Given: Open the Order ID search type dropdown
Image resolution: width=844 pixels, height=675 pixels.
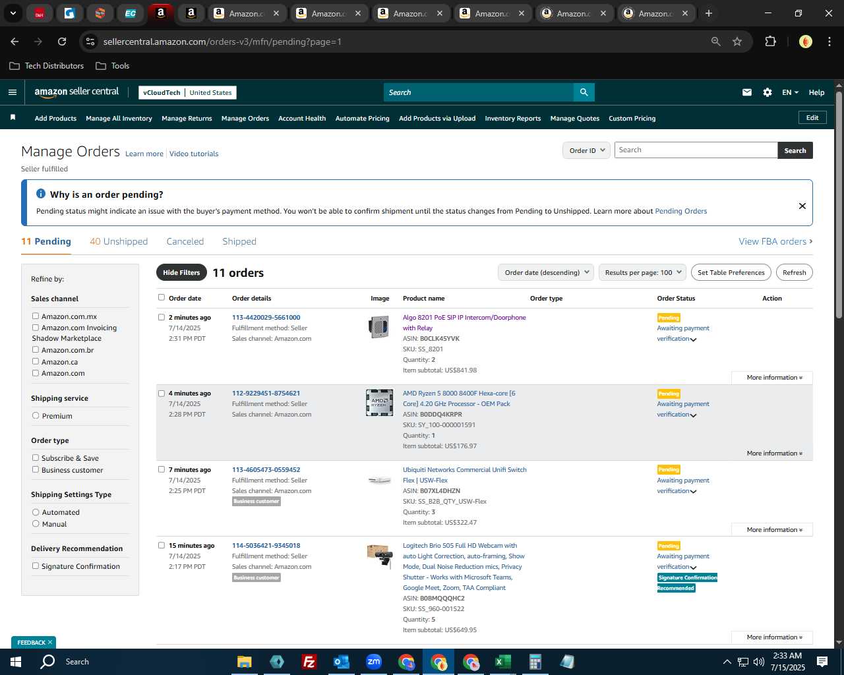Looking at the screenshot, I should 586,150.
